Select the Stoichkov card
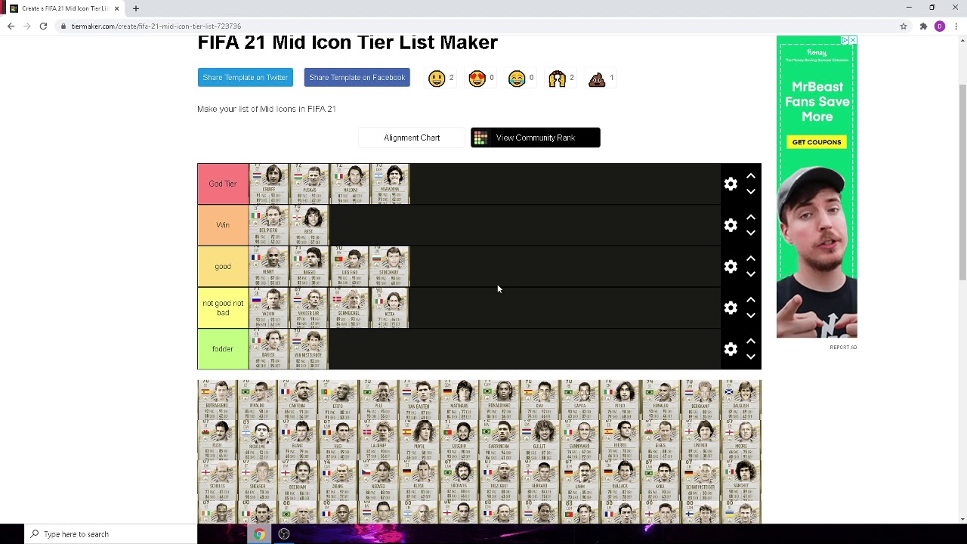The height and width of the screenshot is (544, 967). 390,267
